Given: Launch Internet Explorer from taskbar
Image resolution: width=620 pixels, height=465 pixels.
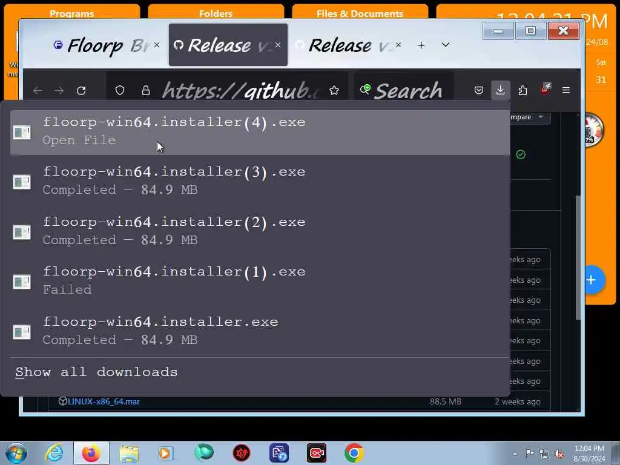Looking at the screenshot, I should point(54,453).
